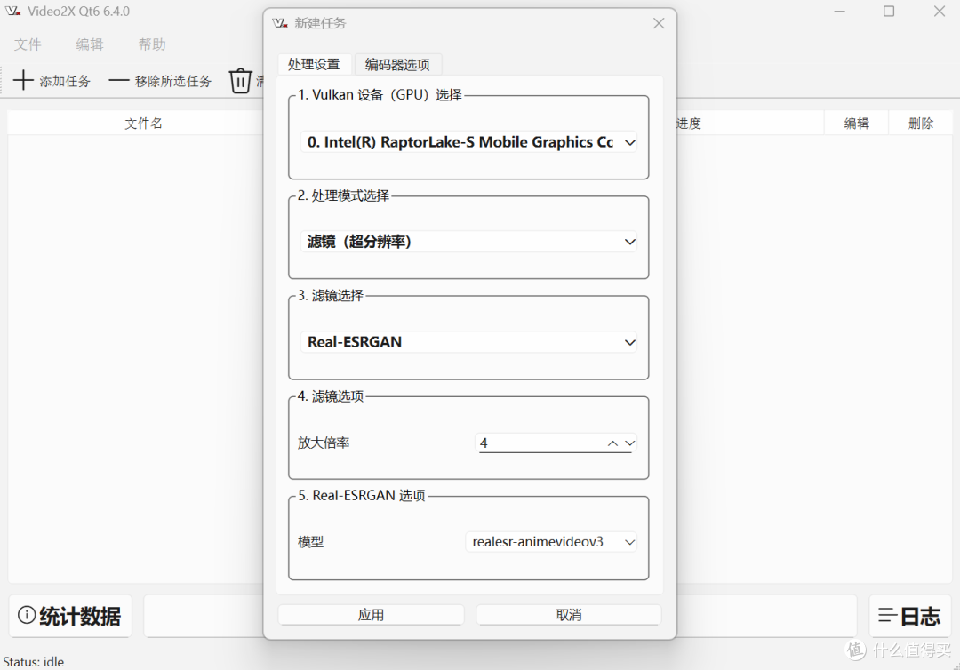
Task: Open the 帮助 menu
Action: tap(152, 44)
